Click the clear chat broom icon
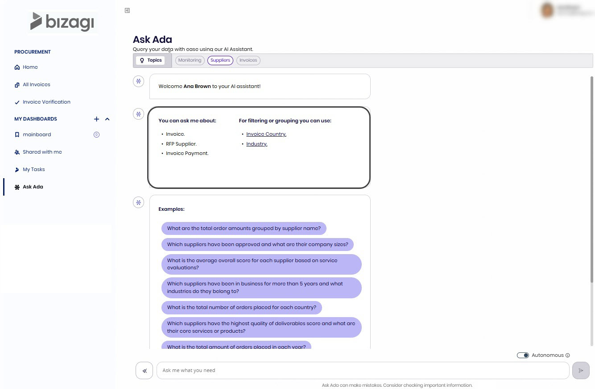The width and height of the screenshot is (595, 389). click(x=144, y=371)
